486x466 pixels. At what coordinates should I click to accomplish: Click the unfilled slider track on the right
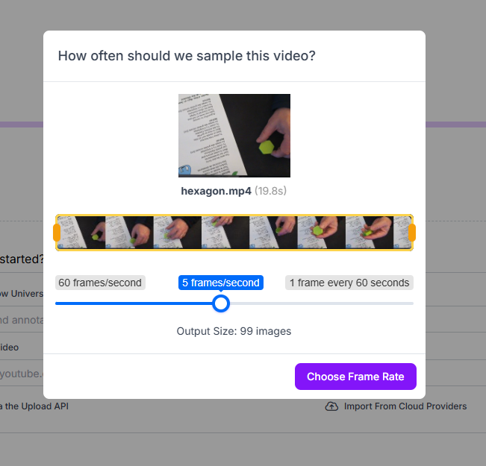[322, 303]
